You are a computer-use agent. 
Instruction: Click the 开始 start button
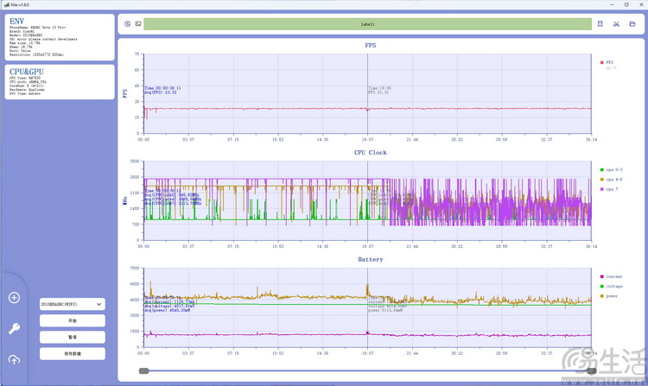73,320
